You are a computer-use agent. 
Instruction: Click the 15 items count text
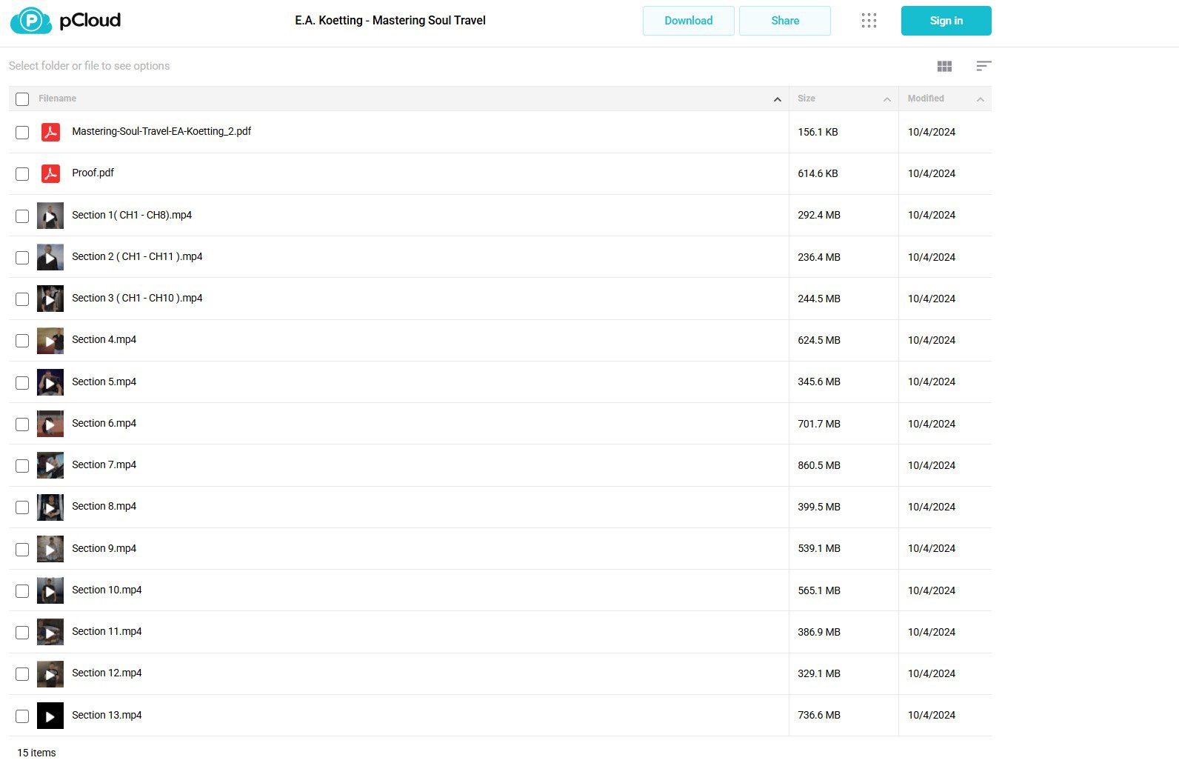[36, 753]
